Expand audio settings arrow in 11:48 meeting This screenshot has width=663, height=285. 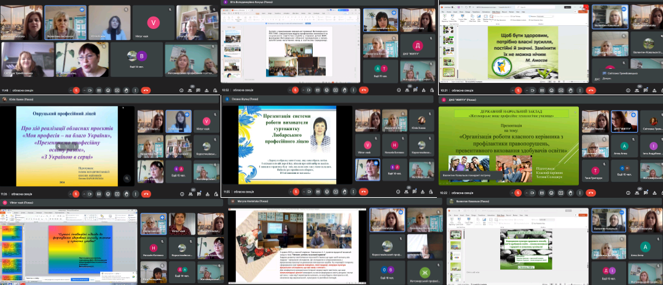[71, 90]
